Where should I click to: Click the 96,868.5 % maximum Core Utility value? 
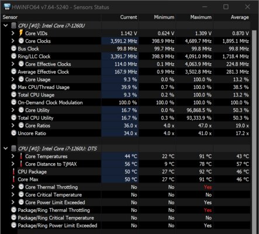199,110
